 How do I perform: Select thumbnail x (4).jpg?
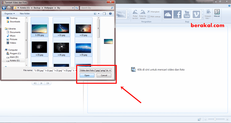(x=61, y=47)
